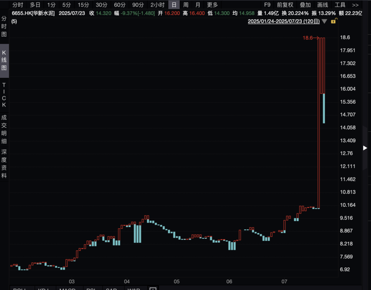
Task: Click the 2025/07/23 date text
Action: (72, 13)
